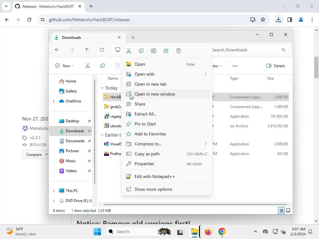Click the Share icon in context menu top row
Viewport: 319px width, 239px height.
click(166, 51)
